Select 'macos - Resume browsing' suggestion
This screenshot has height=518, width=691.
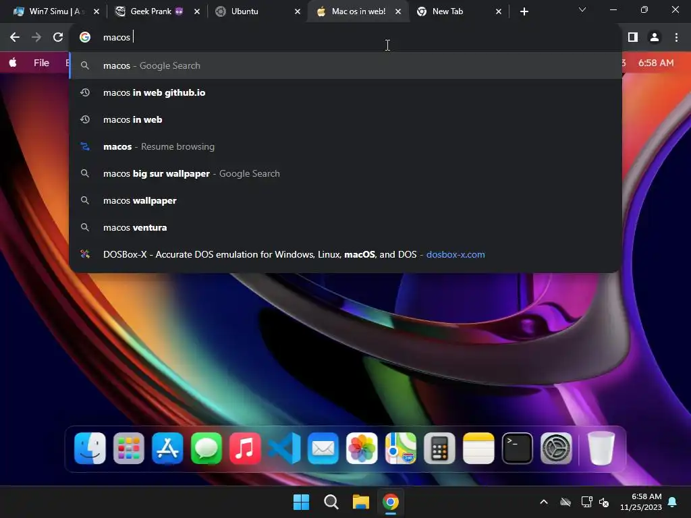[345, 146]
